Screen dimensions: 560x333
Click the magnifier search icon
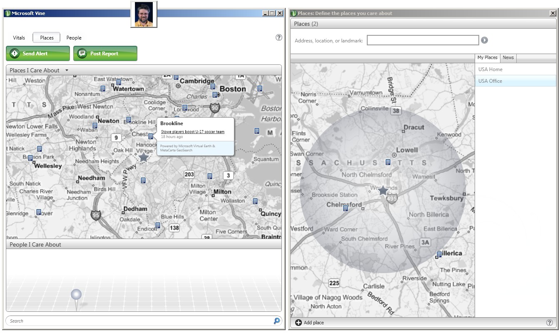click(277, 321)
